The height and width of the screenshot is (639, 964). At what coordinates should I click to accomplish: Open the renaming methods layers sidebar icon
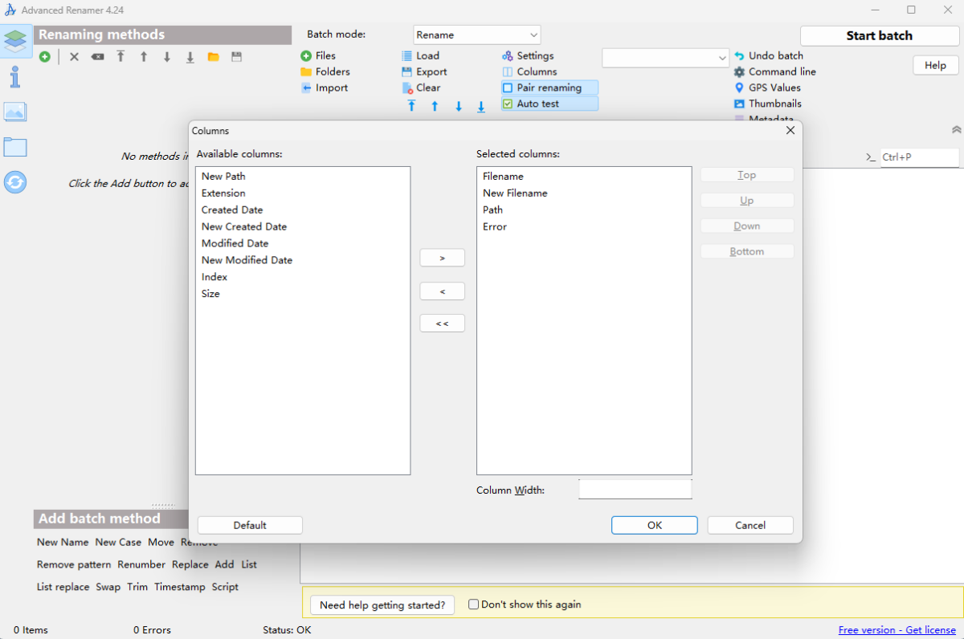tap(15, 39)
